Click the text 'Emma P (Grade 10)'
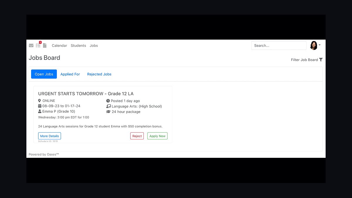The image size is (352, 198). 59,111
